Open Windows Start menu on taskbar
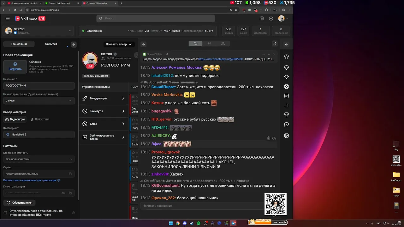 171,223
